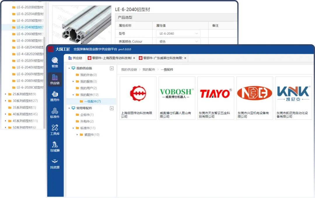Collapse the 我的供应链 tree node

(69, 68)
